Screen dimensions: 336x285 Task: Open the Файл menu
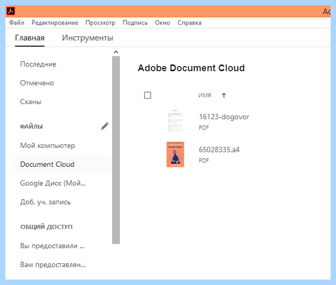coord(16,23)
